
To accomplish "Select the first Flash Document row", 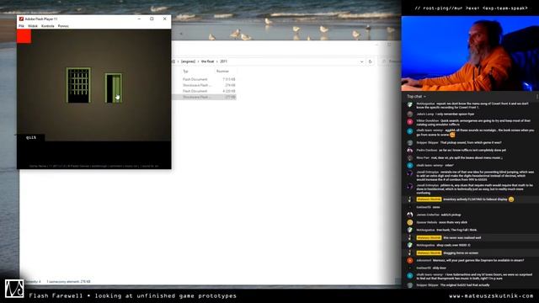I will click(204, 79).
